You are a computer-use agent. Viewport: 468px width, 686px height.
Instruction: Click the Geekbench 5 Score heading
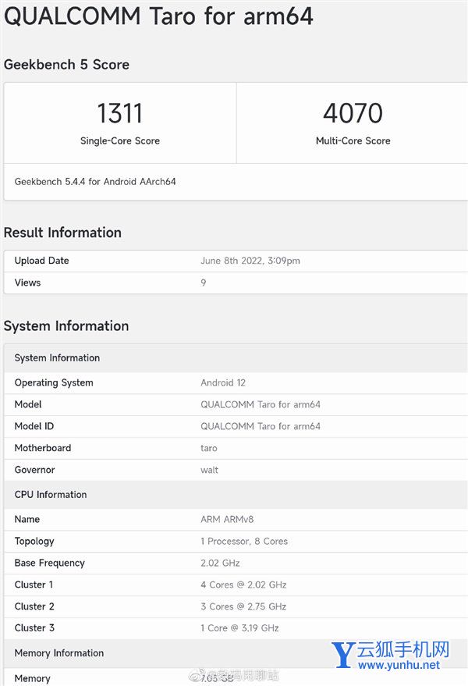(66, 65)
